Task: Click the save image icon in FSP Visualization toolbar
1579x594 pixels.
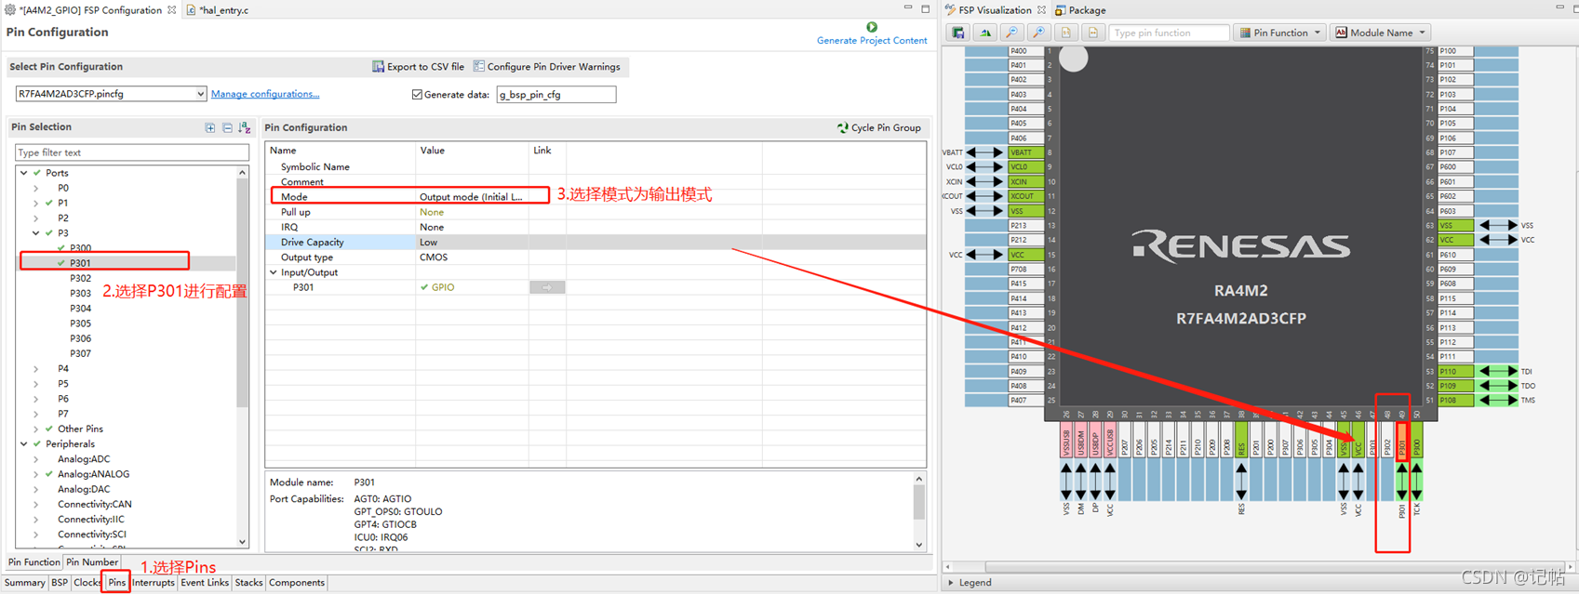Action: coord(958,33)
